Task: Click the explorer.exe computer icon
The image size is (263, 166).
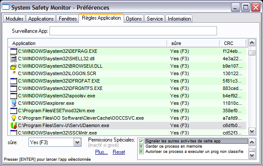Action: click(x=14, y=103)
